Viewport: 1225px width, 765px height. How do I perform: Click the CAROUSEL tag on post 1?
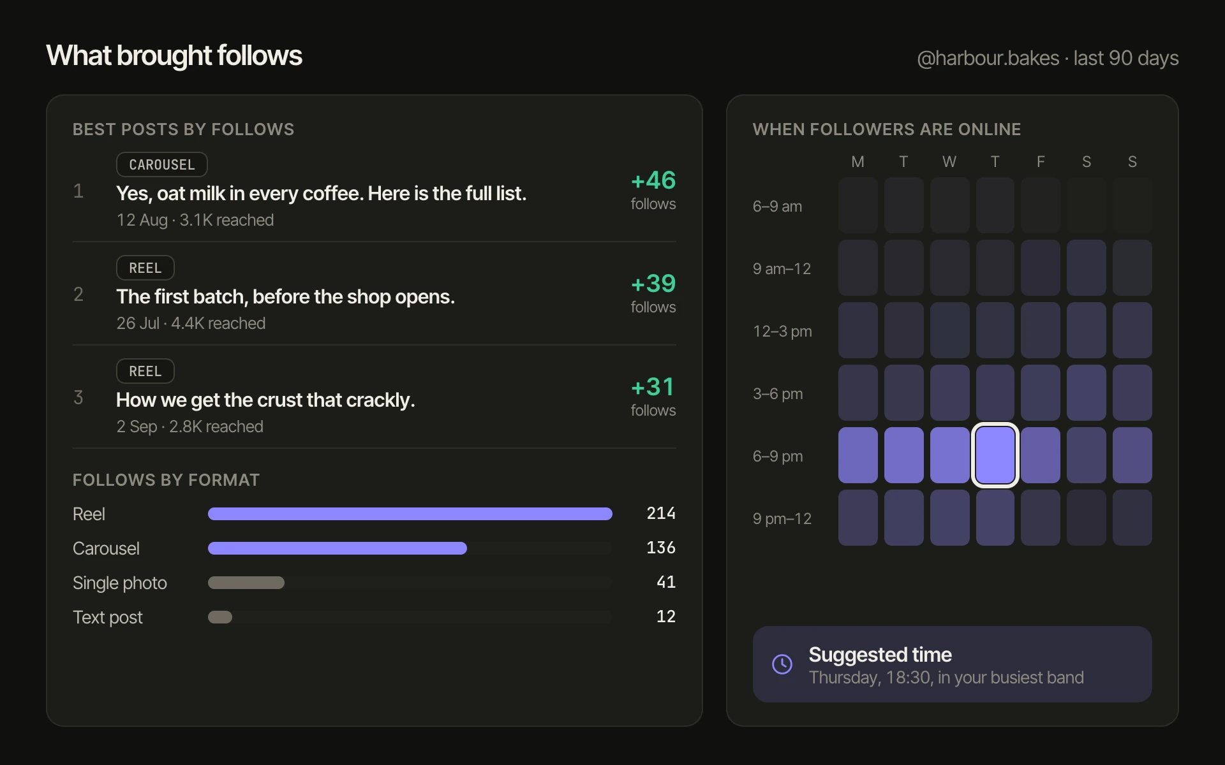[162, 164]
